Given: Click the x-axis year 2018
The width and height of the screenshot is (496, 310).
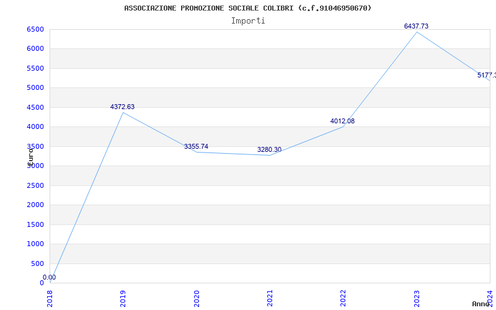Looking at the screenshot, I should [50, 298].
